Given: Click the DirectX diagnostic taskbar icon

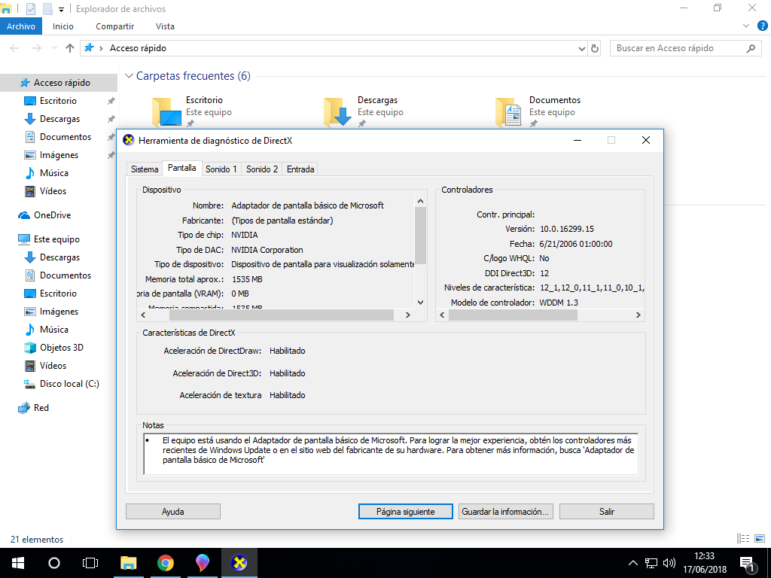Looking at the screenshot, I should (239, 563).
